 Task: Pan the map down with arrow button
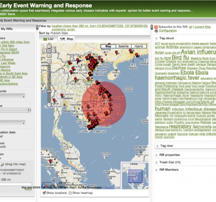[x=49, y=55]
